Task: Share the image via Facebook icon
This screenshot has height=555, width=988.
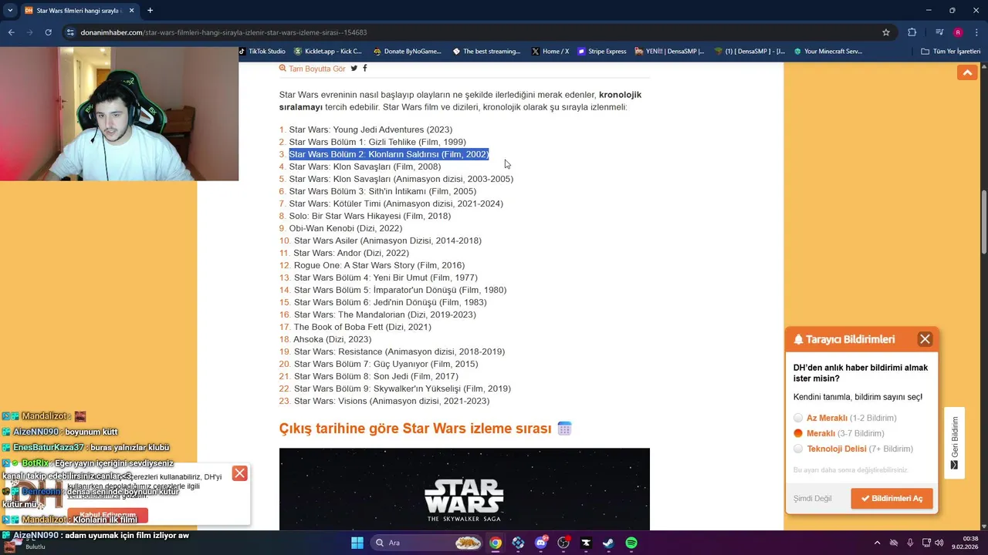Action: pos(364,69)
